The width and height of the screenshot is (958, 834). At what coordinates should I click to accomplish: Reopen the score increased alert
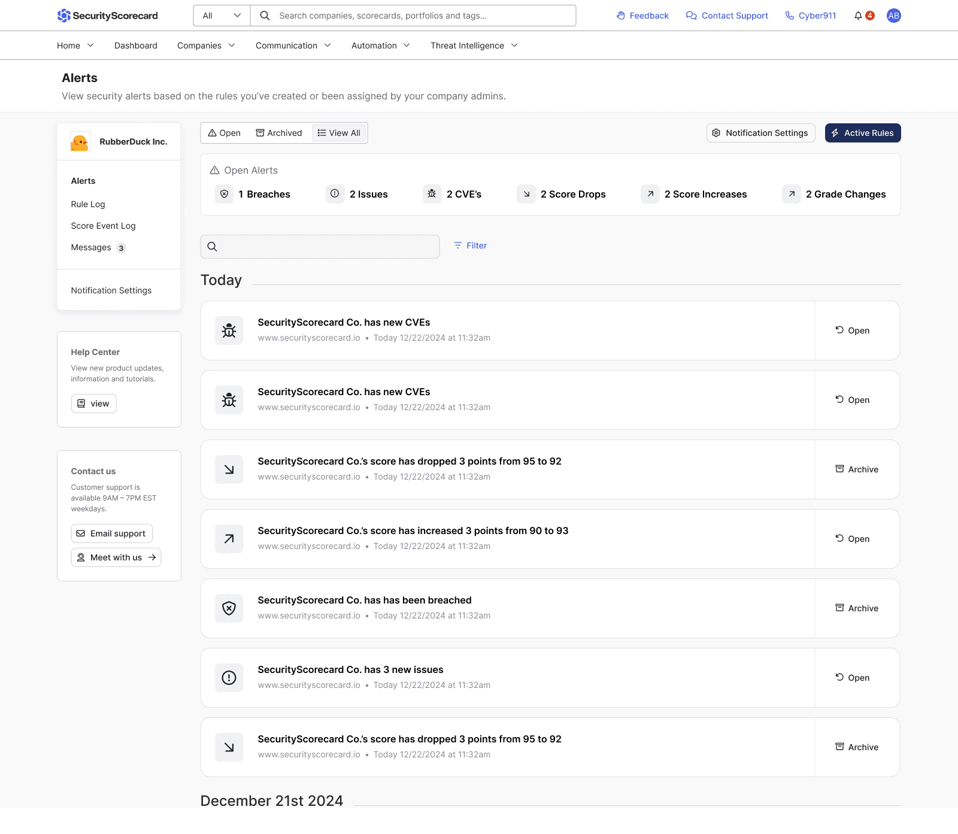(853, 539)
